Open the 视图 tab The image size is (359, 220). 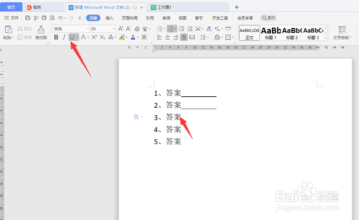[183, 18]
